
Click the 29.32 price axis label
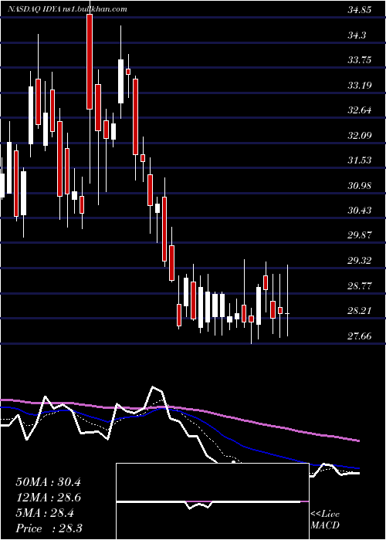click(x=360, y=261)
